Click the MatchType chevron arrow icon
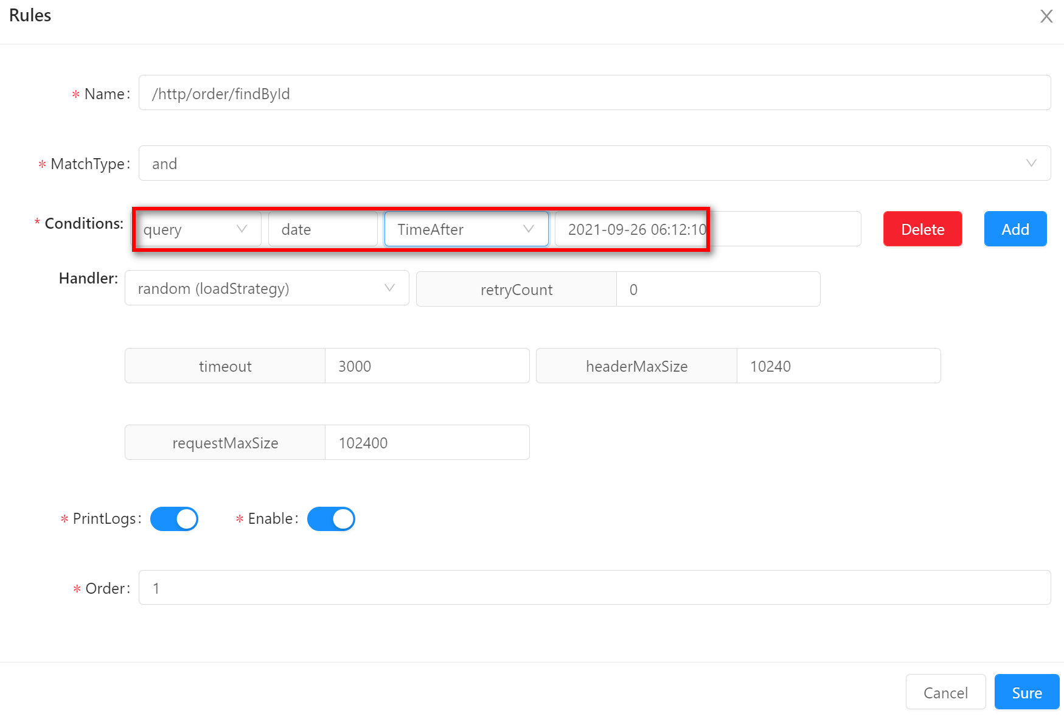The height and width of the screenshot is (716, 1064). pos(1031,163)
